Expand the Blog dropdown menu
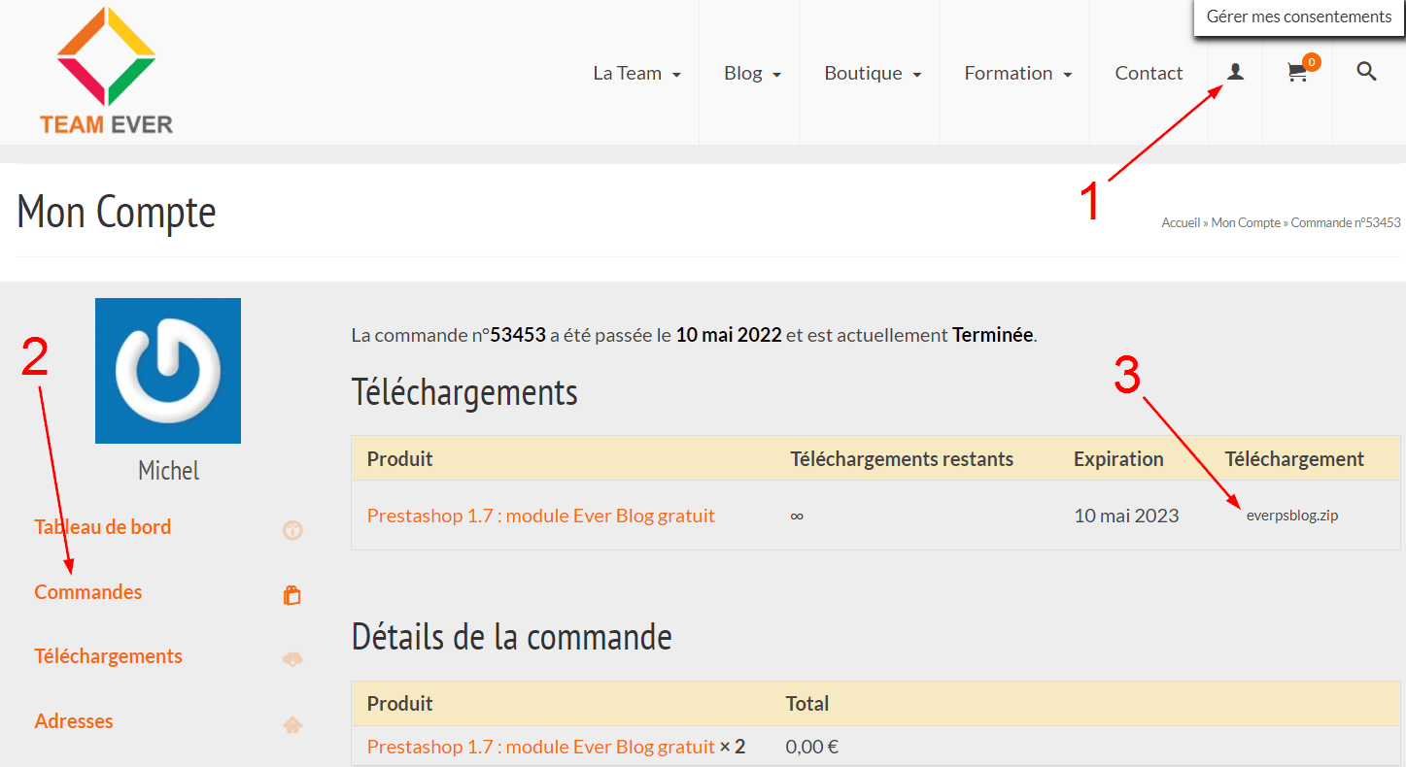The height and width of the screenshot is (767, 1406). pyautogui.click(x=752, y=73)
